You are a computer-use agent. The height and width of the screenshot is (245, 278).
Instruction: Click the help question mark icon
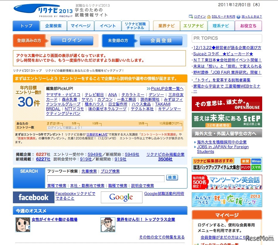(238, 17)
